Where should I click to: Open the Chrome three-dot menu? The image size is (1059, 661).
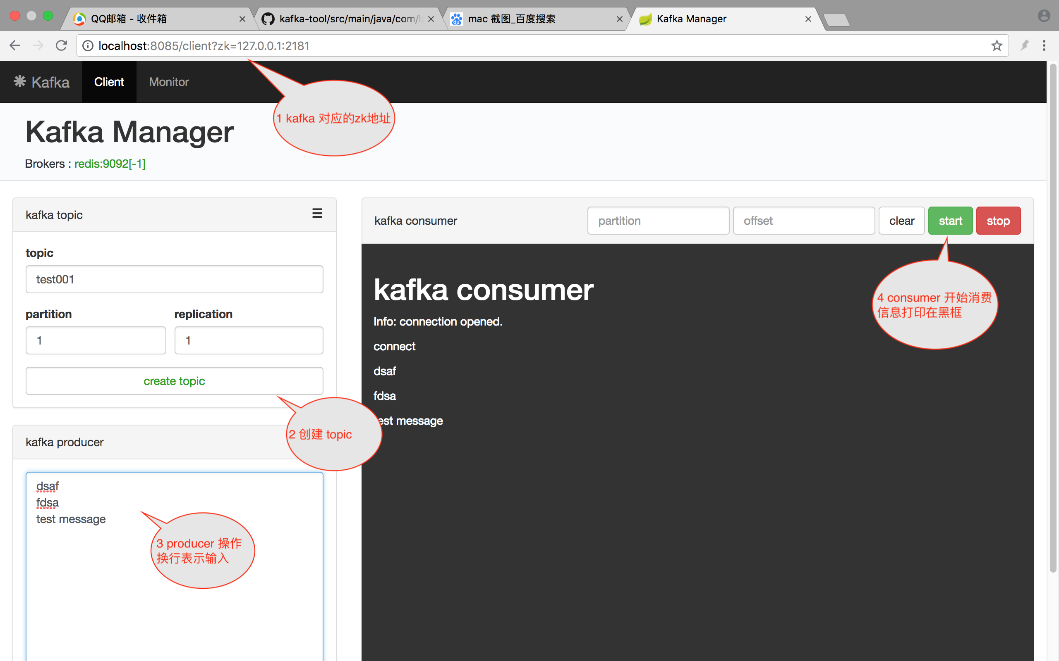coord(1044,45)
